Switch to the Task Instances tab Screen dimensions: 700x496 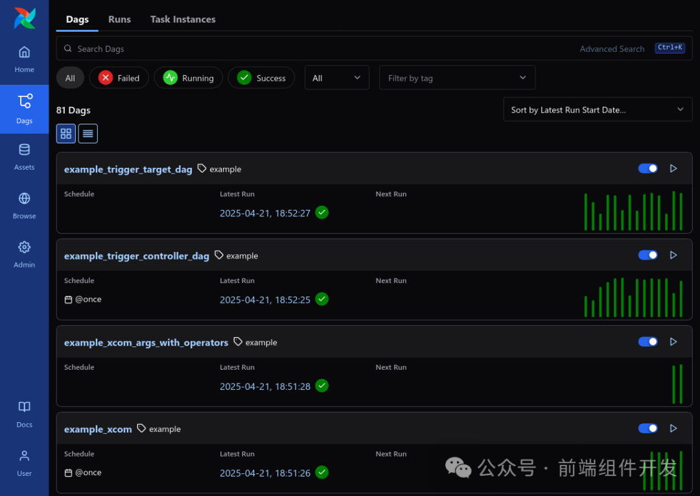click(183, 19)
